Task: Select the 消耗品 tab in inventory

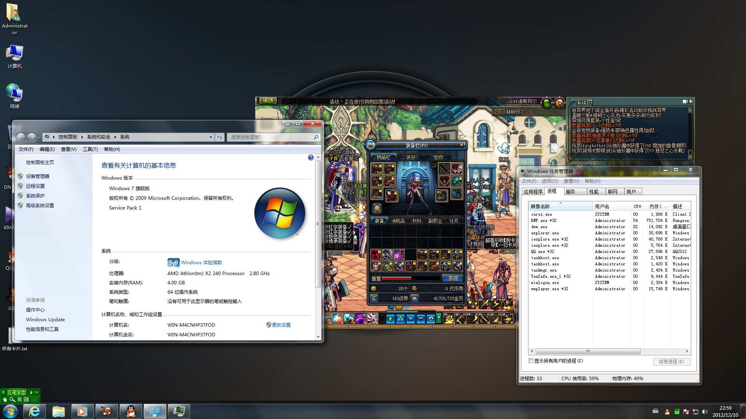Action: pyautogui.click(x=398, y=221)
